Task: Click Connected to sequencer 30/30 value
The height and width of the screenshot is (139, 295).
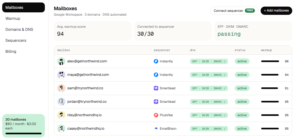Action: pos(145,34)
